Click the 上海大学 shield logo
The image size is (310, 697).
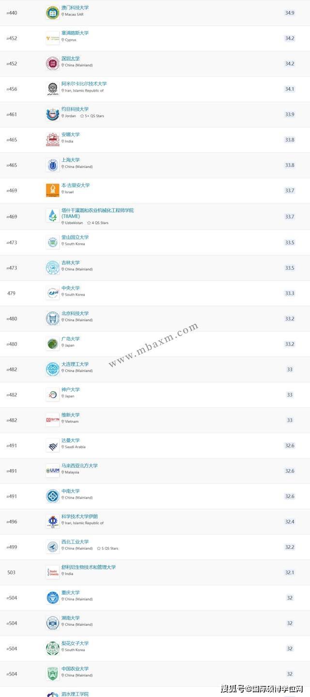point(52,165)
